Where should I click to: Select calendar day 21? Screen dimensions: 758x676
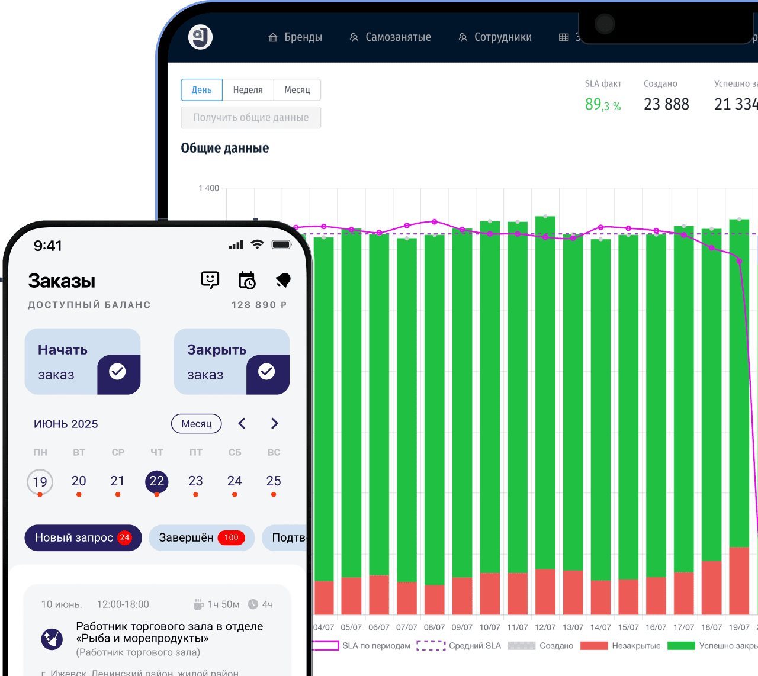pos(118,481)
